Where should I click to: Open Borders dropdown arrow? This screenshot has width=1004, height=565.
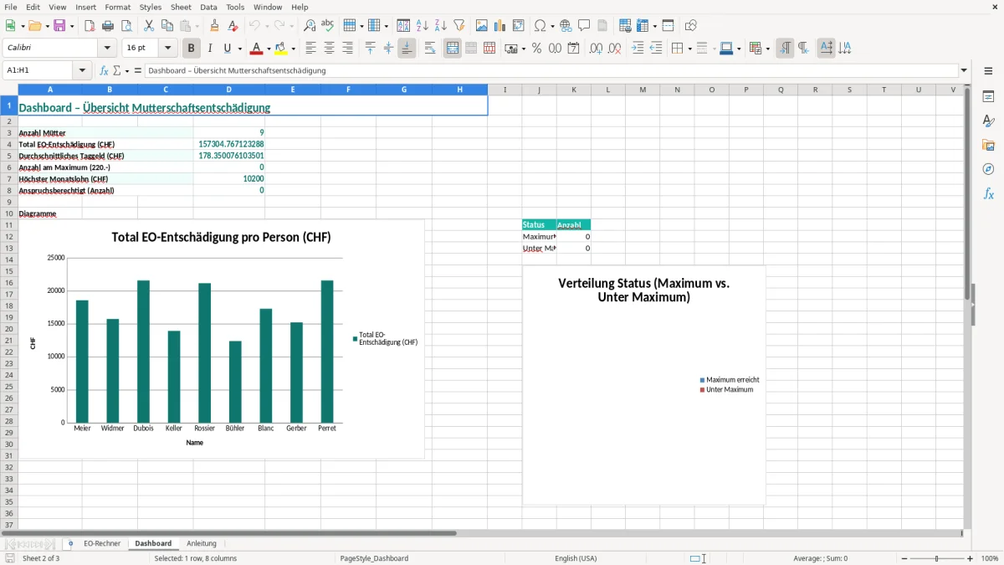689,49
